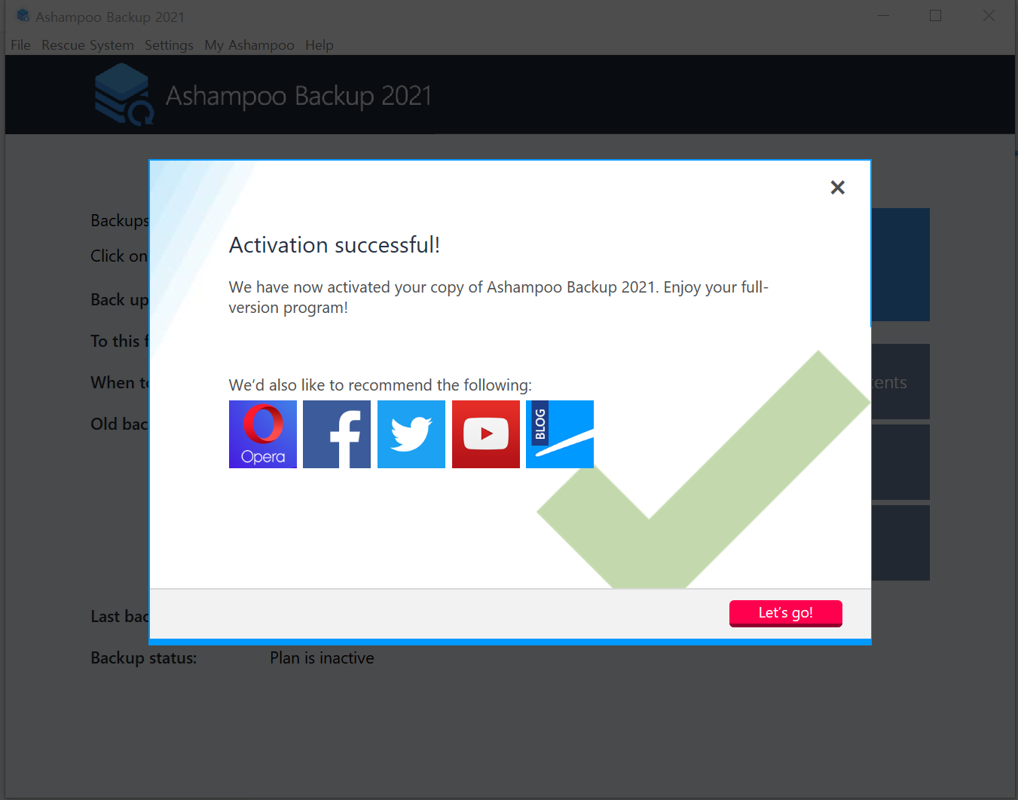Viewport: 1018px width, 800px height.
Task: Click the Ashampoo Backup 2021 header title
Action: (298, 96)
